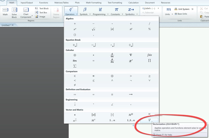Insert the parentheses operator

coord(75,35)
